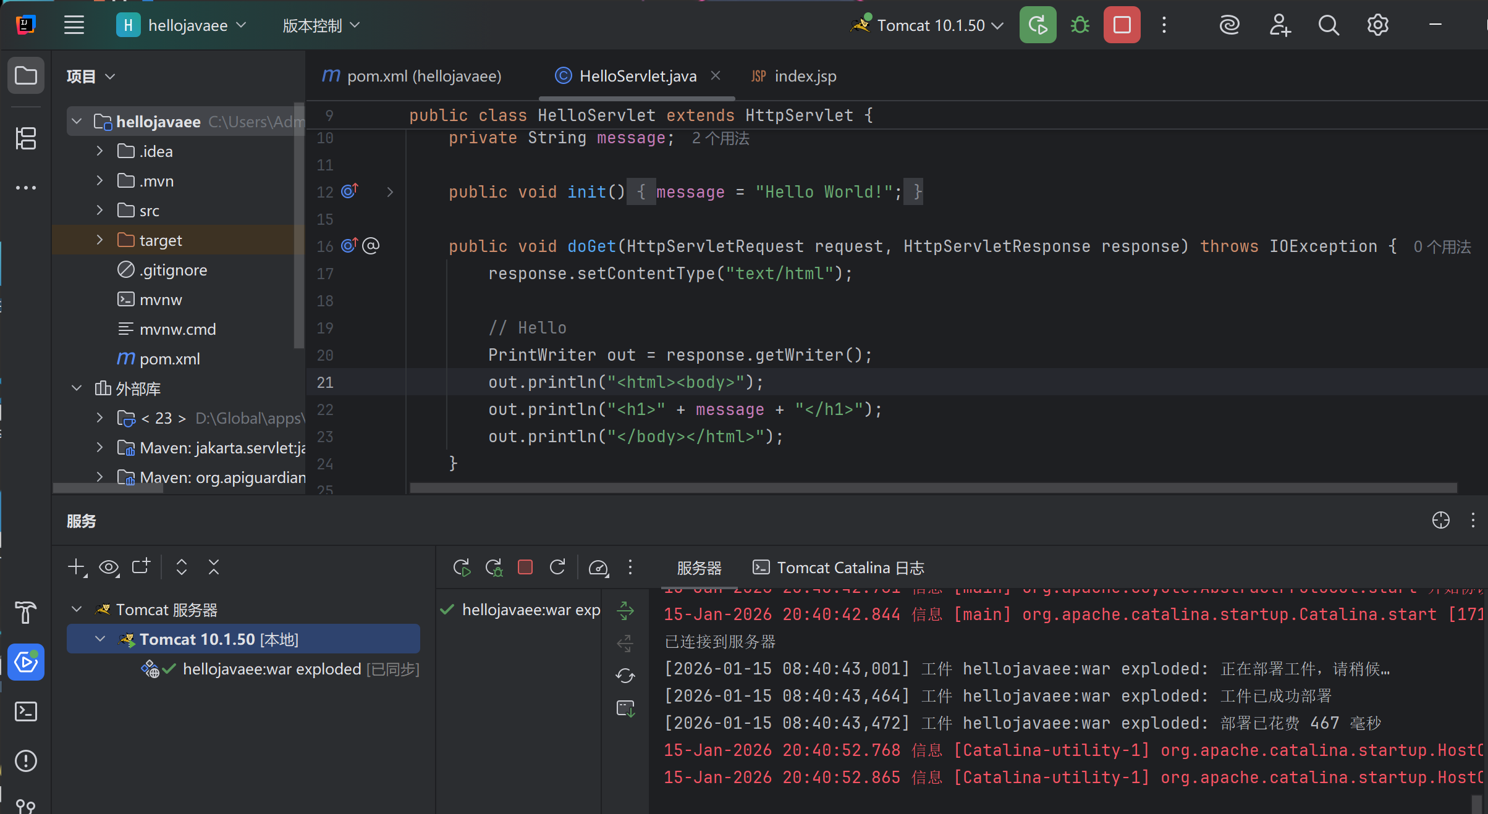The height and width of the screenshot is (814, 1488).
Task: Open the 版本控制 dropdown
Action: [x=321, y=25]
